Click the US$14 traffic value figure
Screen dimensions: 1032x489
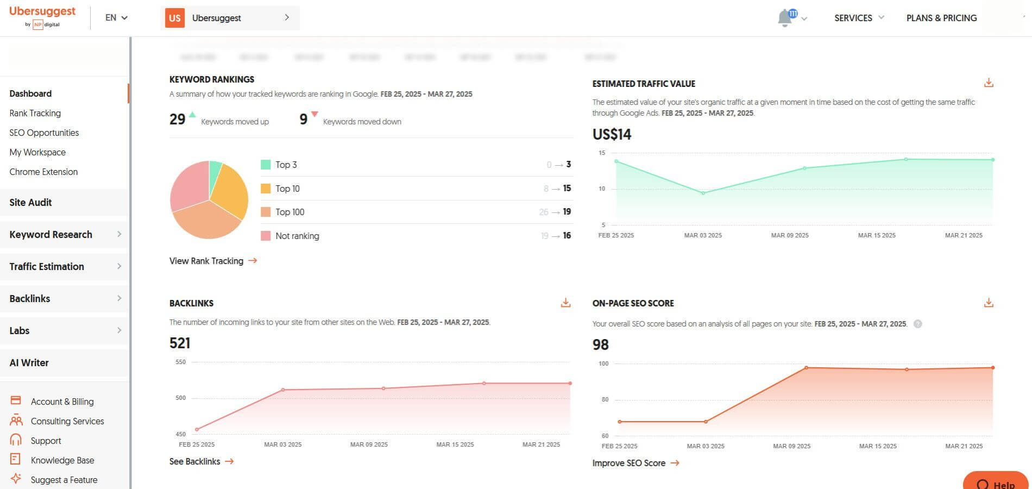(612, 134)
